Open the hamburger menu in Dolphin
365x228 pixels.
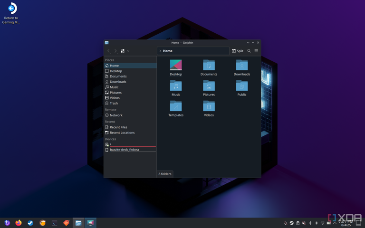pos(256,51)
